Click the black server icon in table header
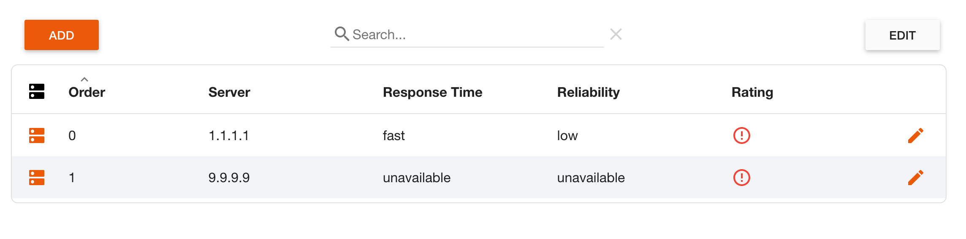 coord(37,91)
